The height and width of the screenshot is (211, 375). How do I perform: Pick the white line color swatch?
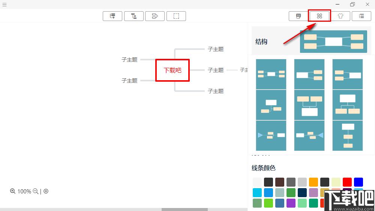point(257,182)
